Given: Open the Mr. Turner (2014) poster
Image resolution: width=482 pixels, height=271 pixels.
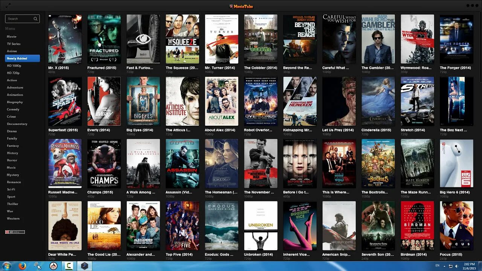Looking at the screenshot, I should (x=221, y=39).
